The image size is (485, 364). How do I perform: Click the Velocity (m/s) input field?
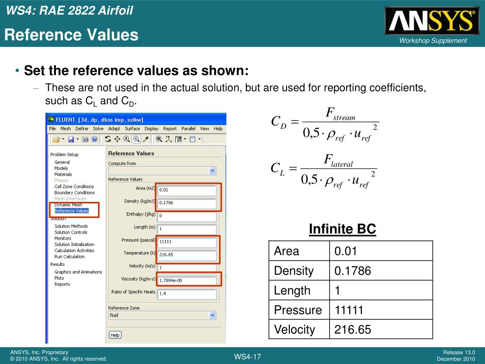coord(187,267)
